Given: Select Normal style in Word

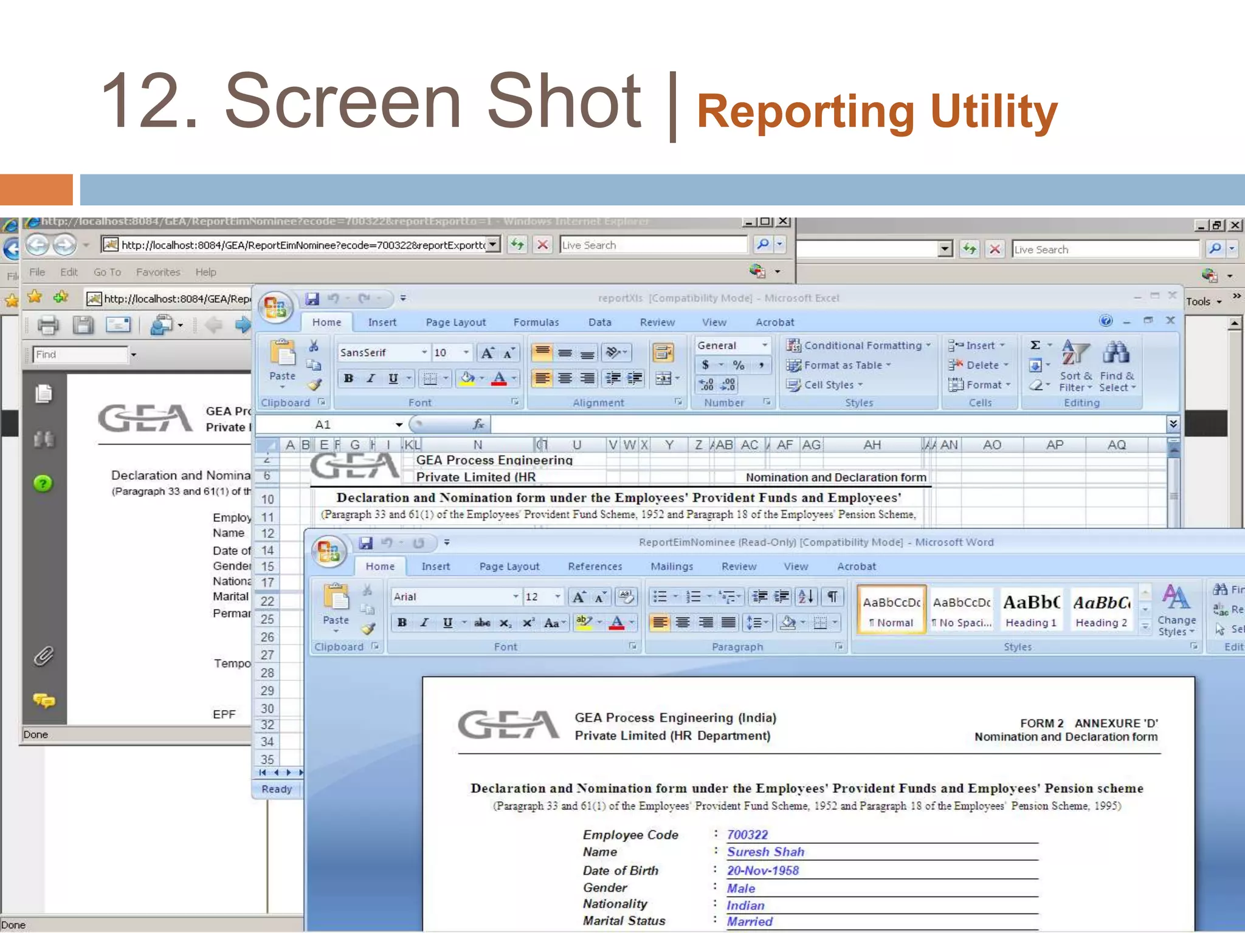Looking at the screenshot, I should coord(891,610).
